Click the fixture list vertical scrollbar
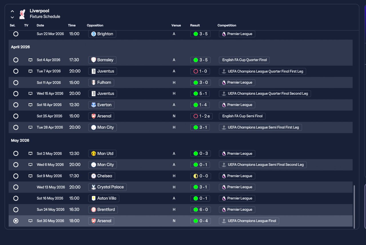The image size is (366, 245). pos(354,207)
